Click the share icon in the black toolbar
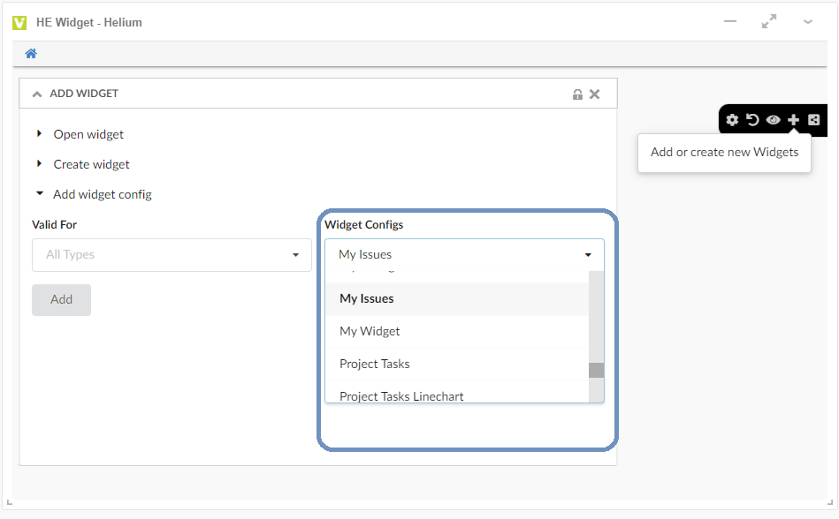The image size is (839, 519). (814, 120)
